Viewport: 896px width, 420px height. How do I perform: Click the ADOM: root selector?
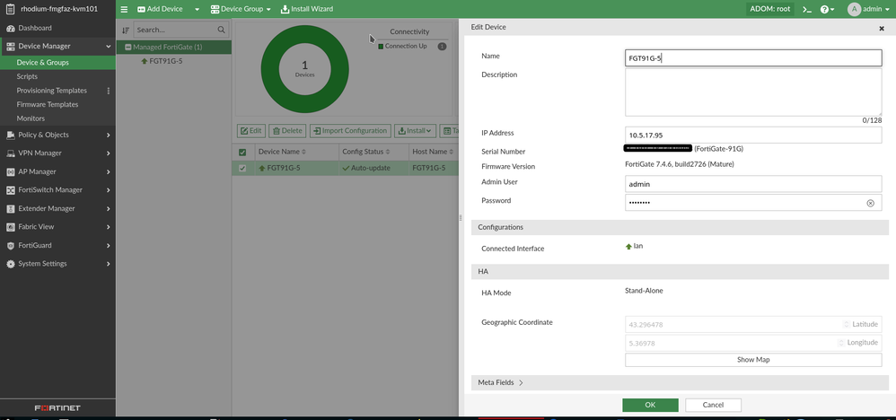(x=771, y=9)
